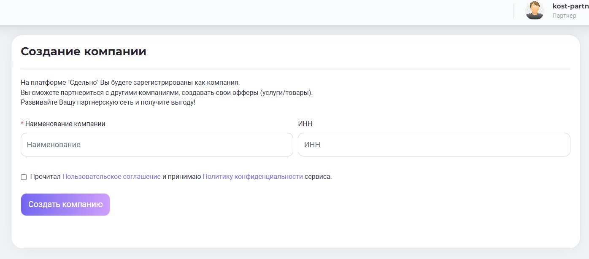The image size is (589, 259).
Task: Click the word сервиса after privacy link
Action: point(318,177)
